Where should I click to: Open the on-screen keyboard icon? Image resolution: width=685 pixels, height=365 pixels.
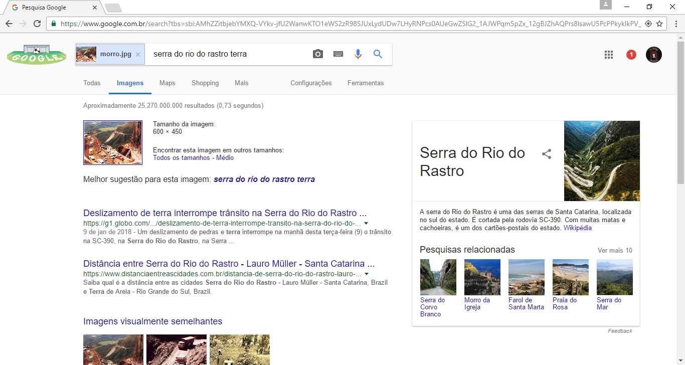point(338,54)
